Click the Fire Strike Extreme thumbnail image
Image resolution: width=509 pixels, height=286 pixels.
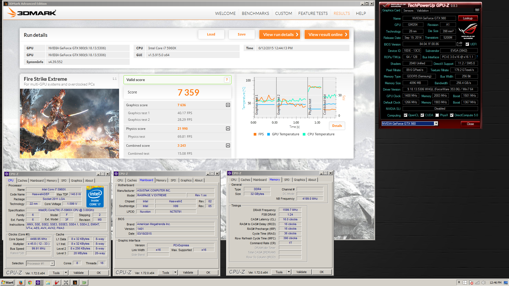point(69,123)
